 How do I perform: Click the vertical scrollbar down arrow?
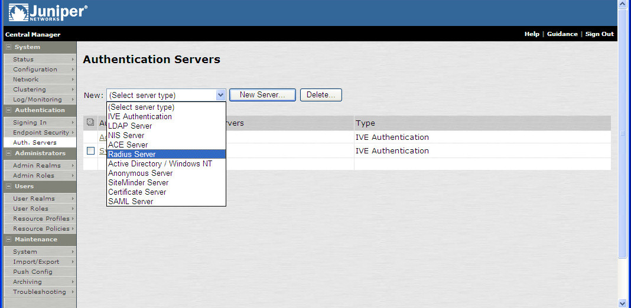coord(623,303)
